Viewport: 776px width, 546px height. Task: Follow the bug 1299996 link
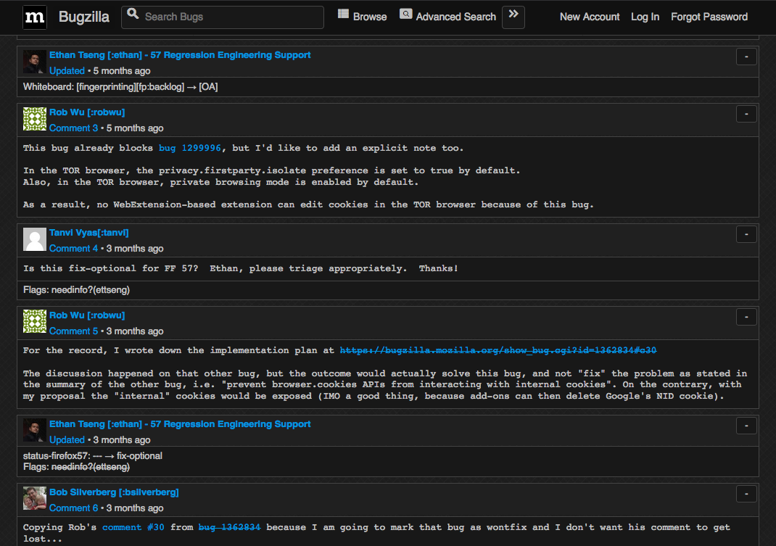click(189, 148)
